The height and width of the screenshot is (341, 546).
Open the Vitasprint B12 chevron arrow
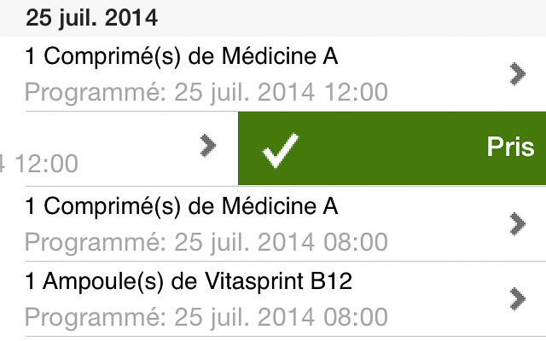[516, 298]
